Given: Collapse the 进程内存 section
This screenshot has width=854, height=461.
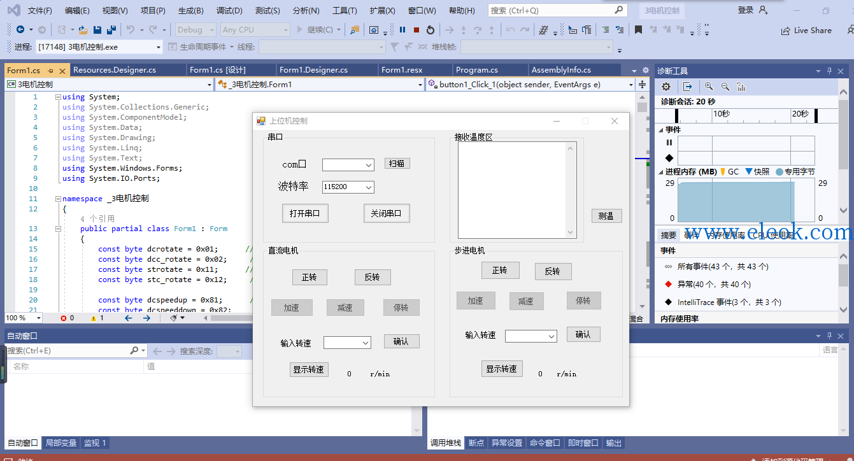Looking at the screenshot, I should 661,172.
